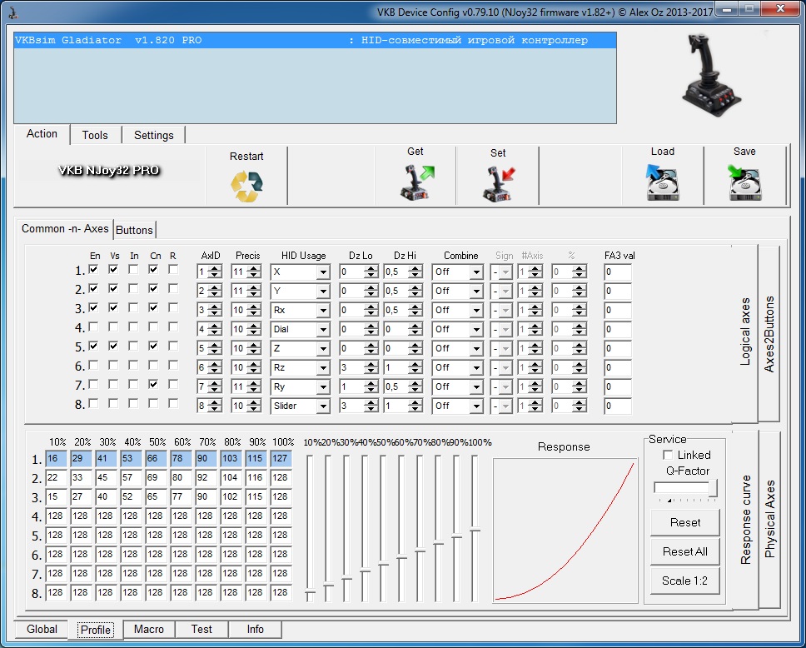The image size is (806, 648).
Task: Open Combine dropdown for axis 8
Action: click(x=476, y=406)
